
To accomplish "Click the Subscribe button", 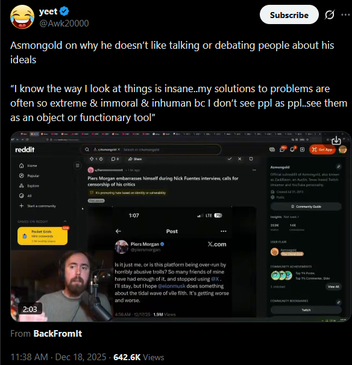I will [x=289, y=15].
